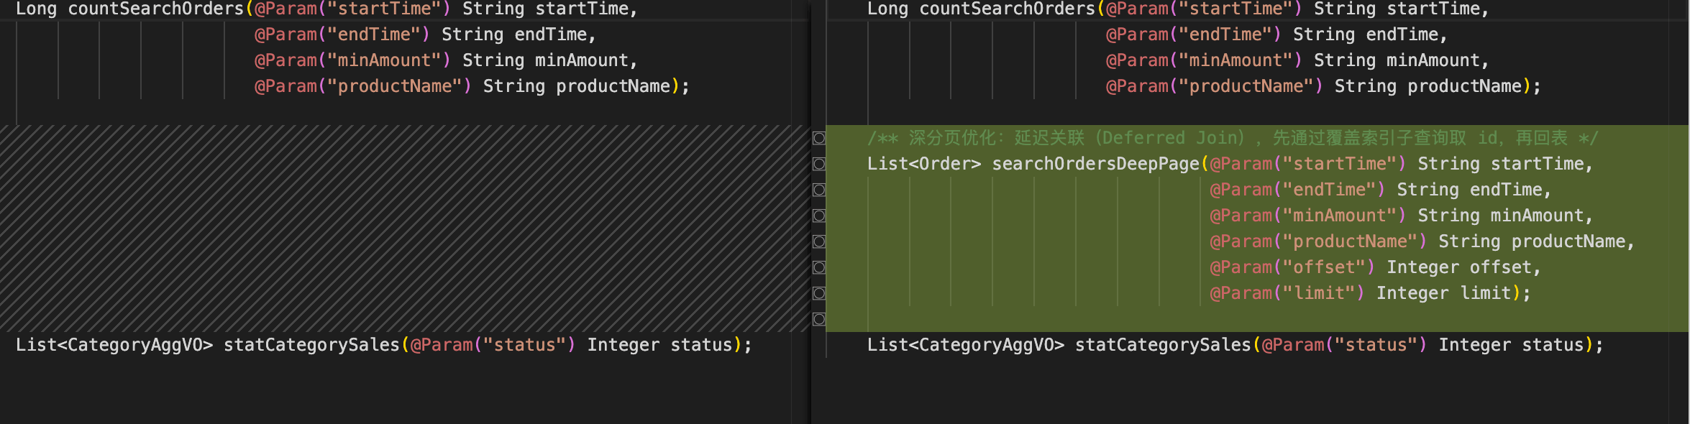Click statCategorySales in the right diff pane
Viewport: 1690px width, 424px height.
[1163, 345]
